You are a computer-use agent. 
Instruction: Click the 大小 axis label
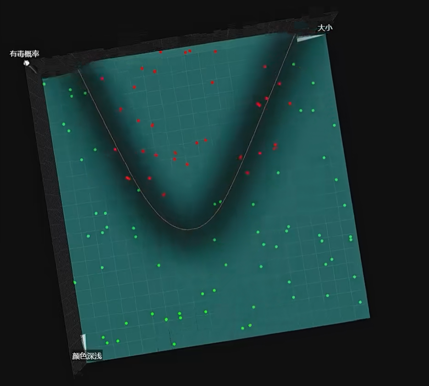[x=325, y=28]
